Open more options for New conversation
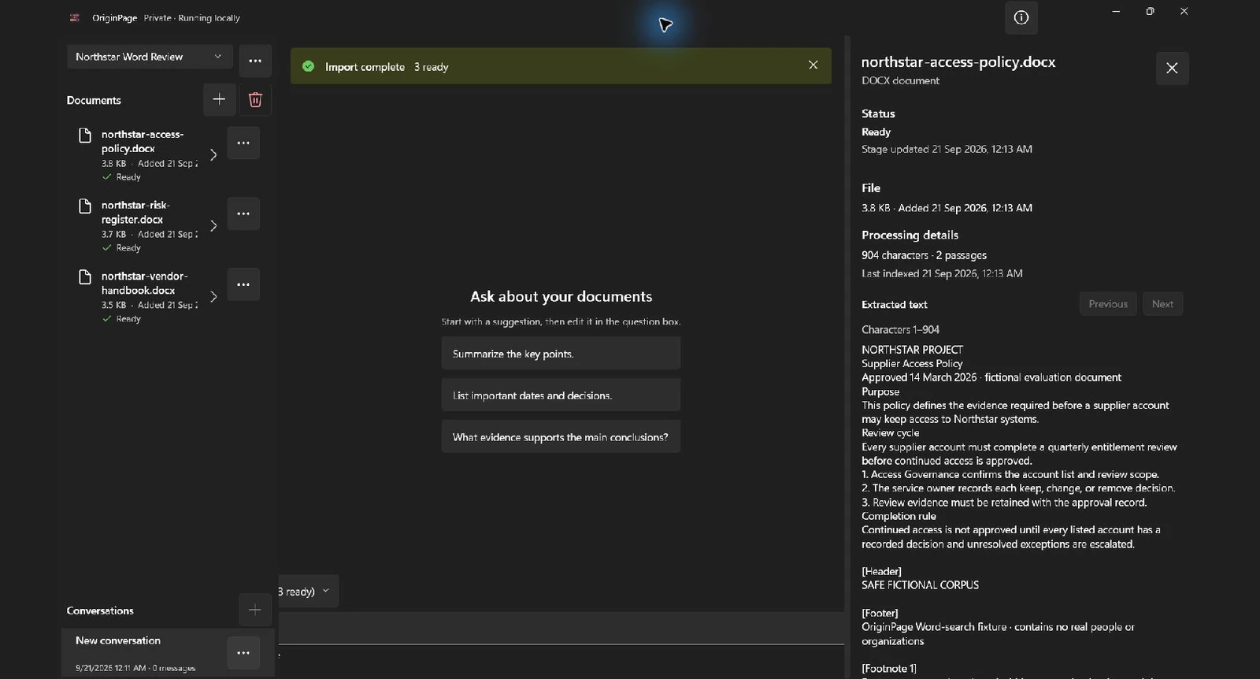The height and width of the screenshot is (679, 1260). tap(243, 653)
